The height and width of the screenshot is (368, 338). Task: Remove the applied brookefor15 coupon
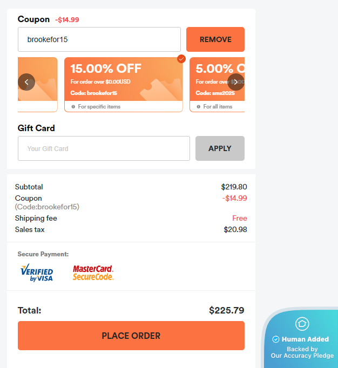(x=215, y=39)
